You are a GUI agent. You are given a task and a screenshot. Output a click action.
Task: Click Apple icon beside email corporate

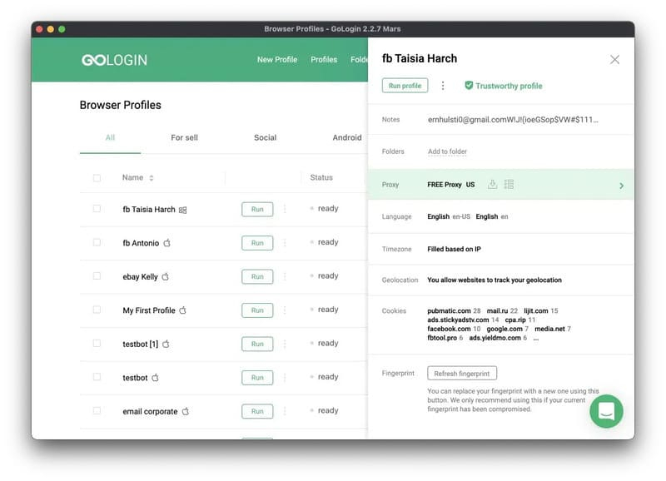coord(185,411)
